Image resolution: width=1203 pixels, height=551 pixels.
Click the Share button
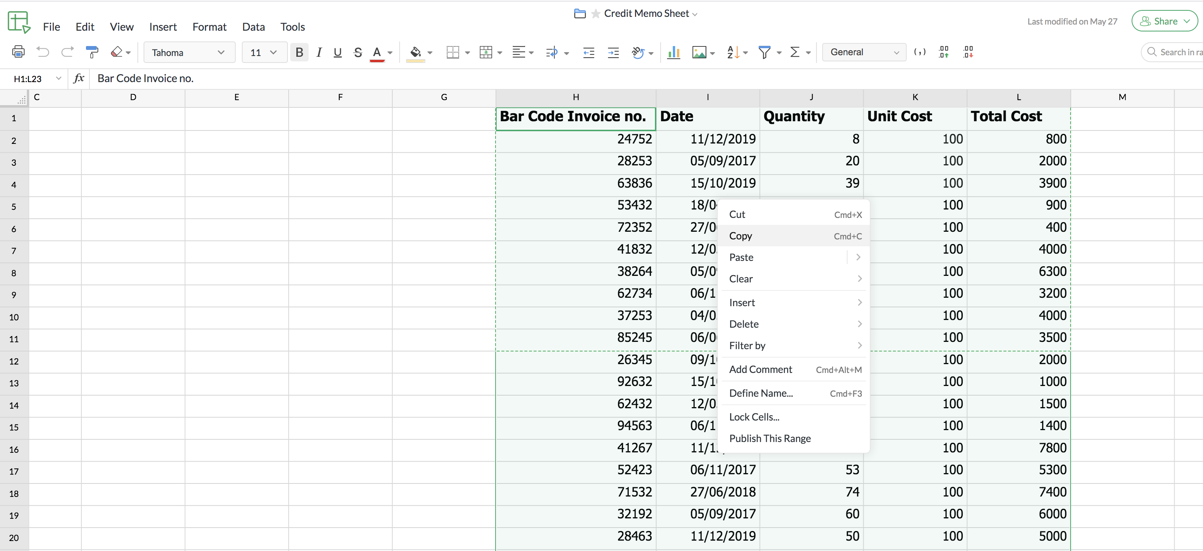[1165, 21]
